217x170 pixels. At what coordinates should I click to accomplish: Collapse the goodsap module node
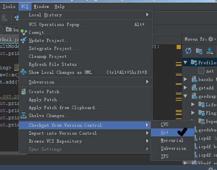pyautogui.click(x=185, y=96)
